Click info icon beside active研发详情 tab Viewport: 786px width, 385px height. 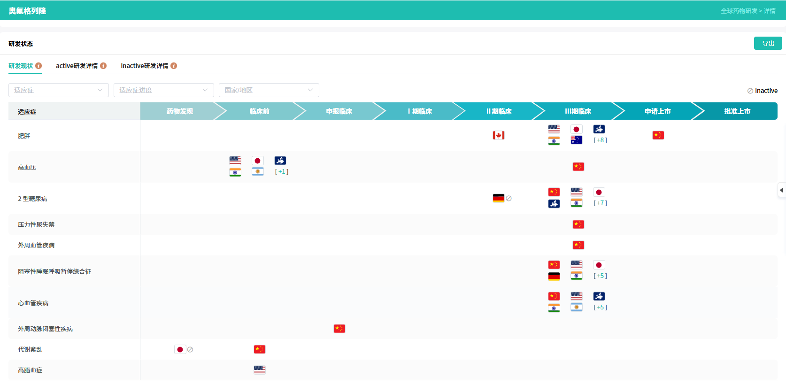point(103,66)
